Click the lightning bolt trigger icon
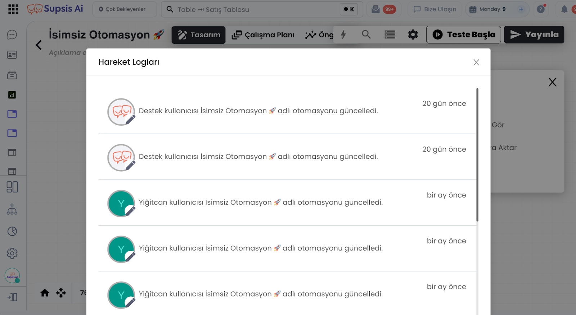576x315 pixels. [x=343, y=34]
